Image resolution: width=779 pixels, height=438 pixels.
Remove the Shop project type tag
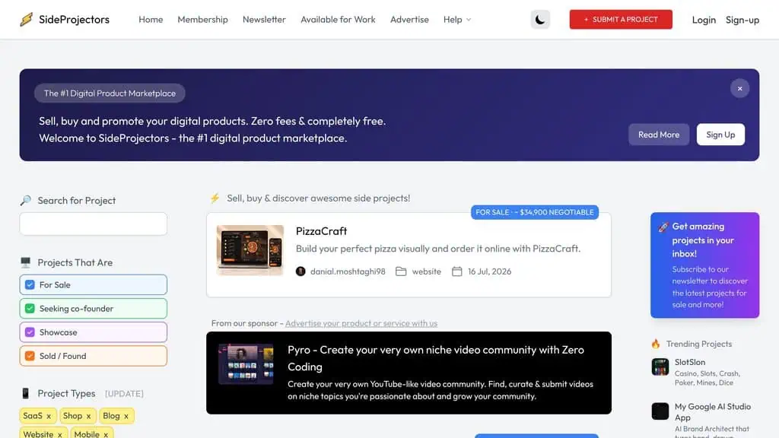(x=88, y=416)
